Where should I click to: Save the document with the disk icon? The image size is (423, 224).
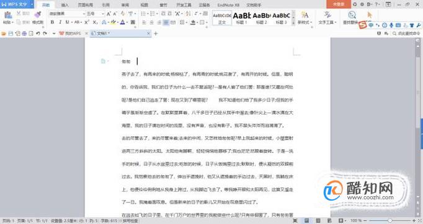point(11,33)
